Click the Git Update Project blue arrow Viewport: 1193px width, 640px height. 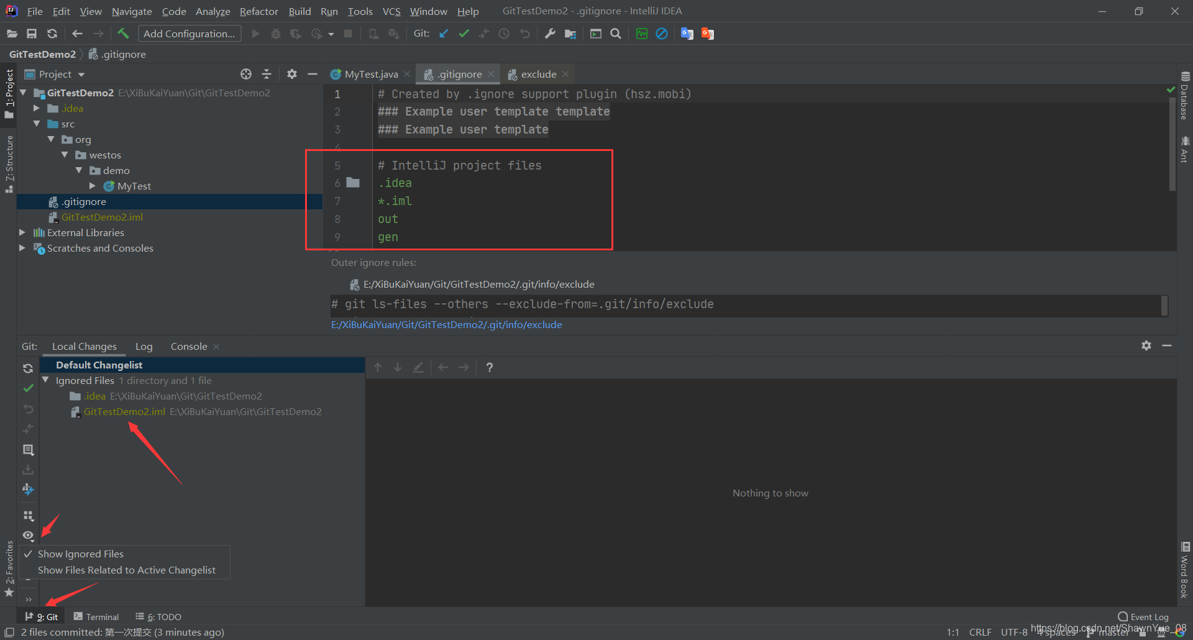tap(444, 34)
